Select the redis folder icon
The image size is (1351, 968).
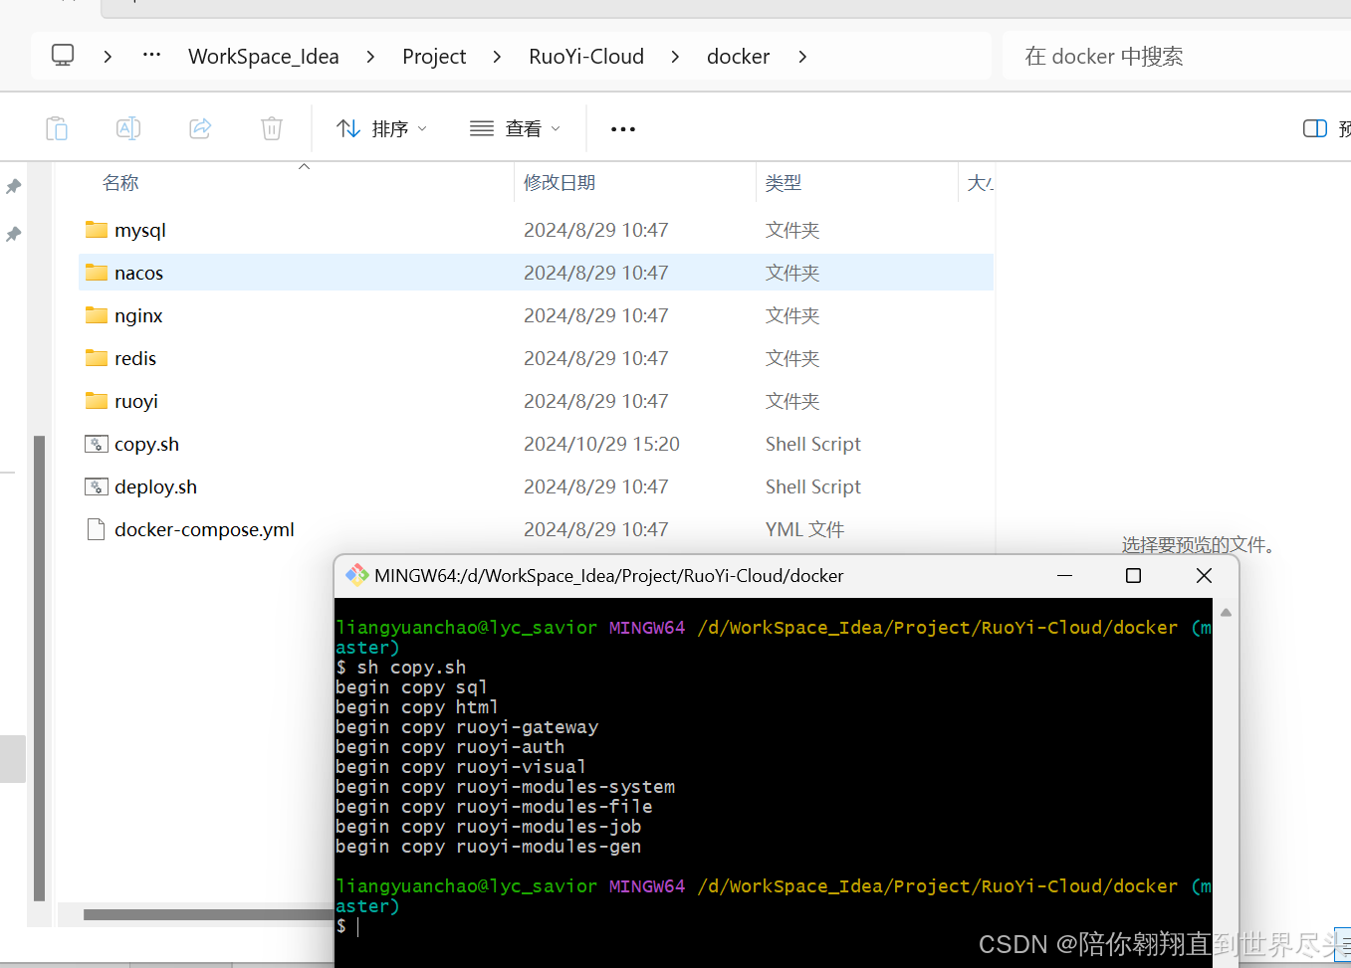(97, 358)
